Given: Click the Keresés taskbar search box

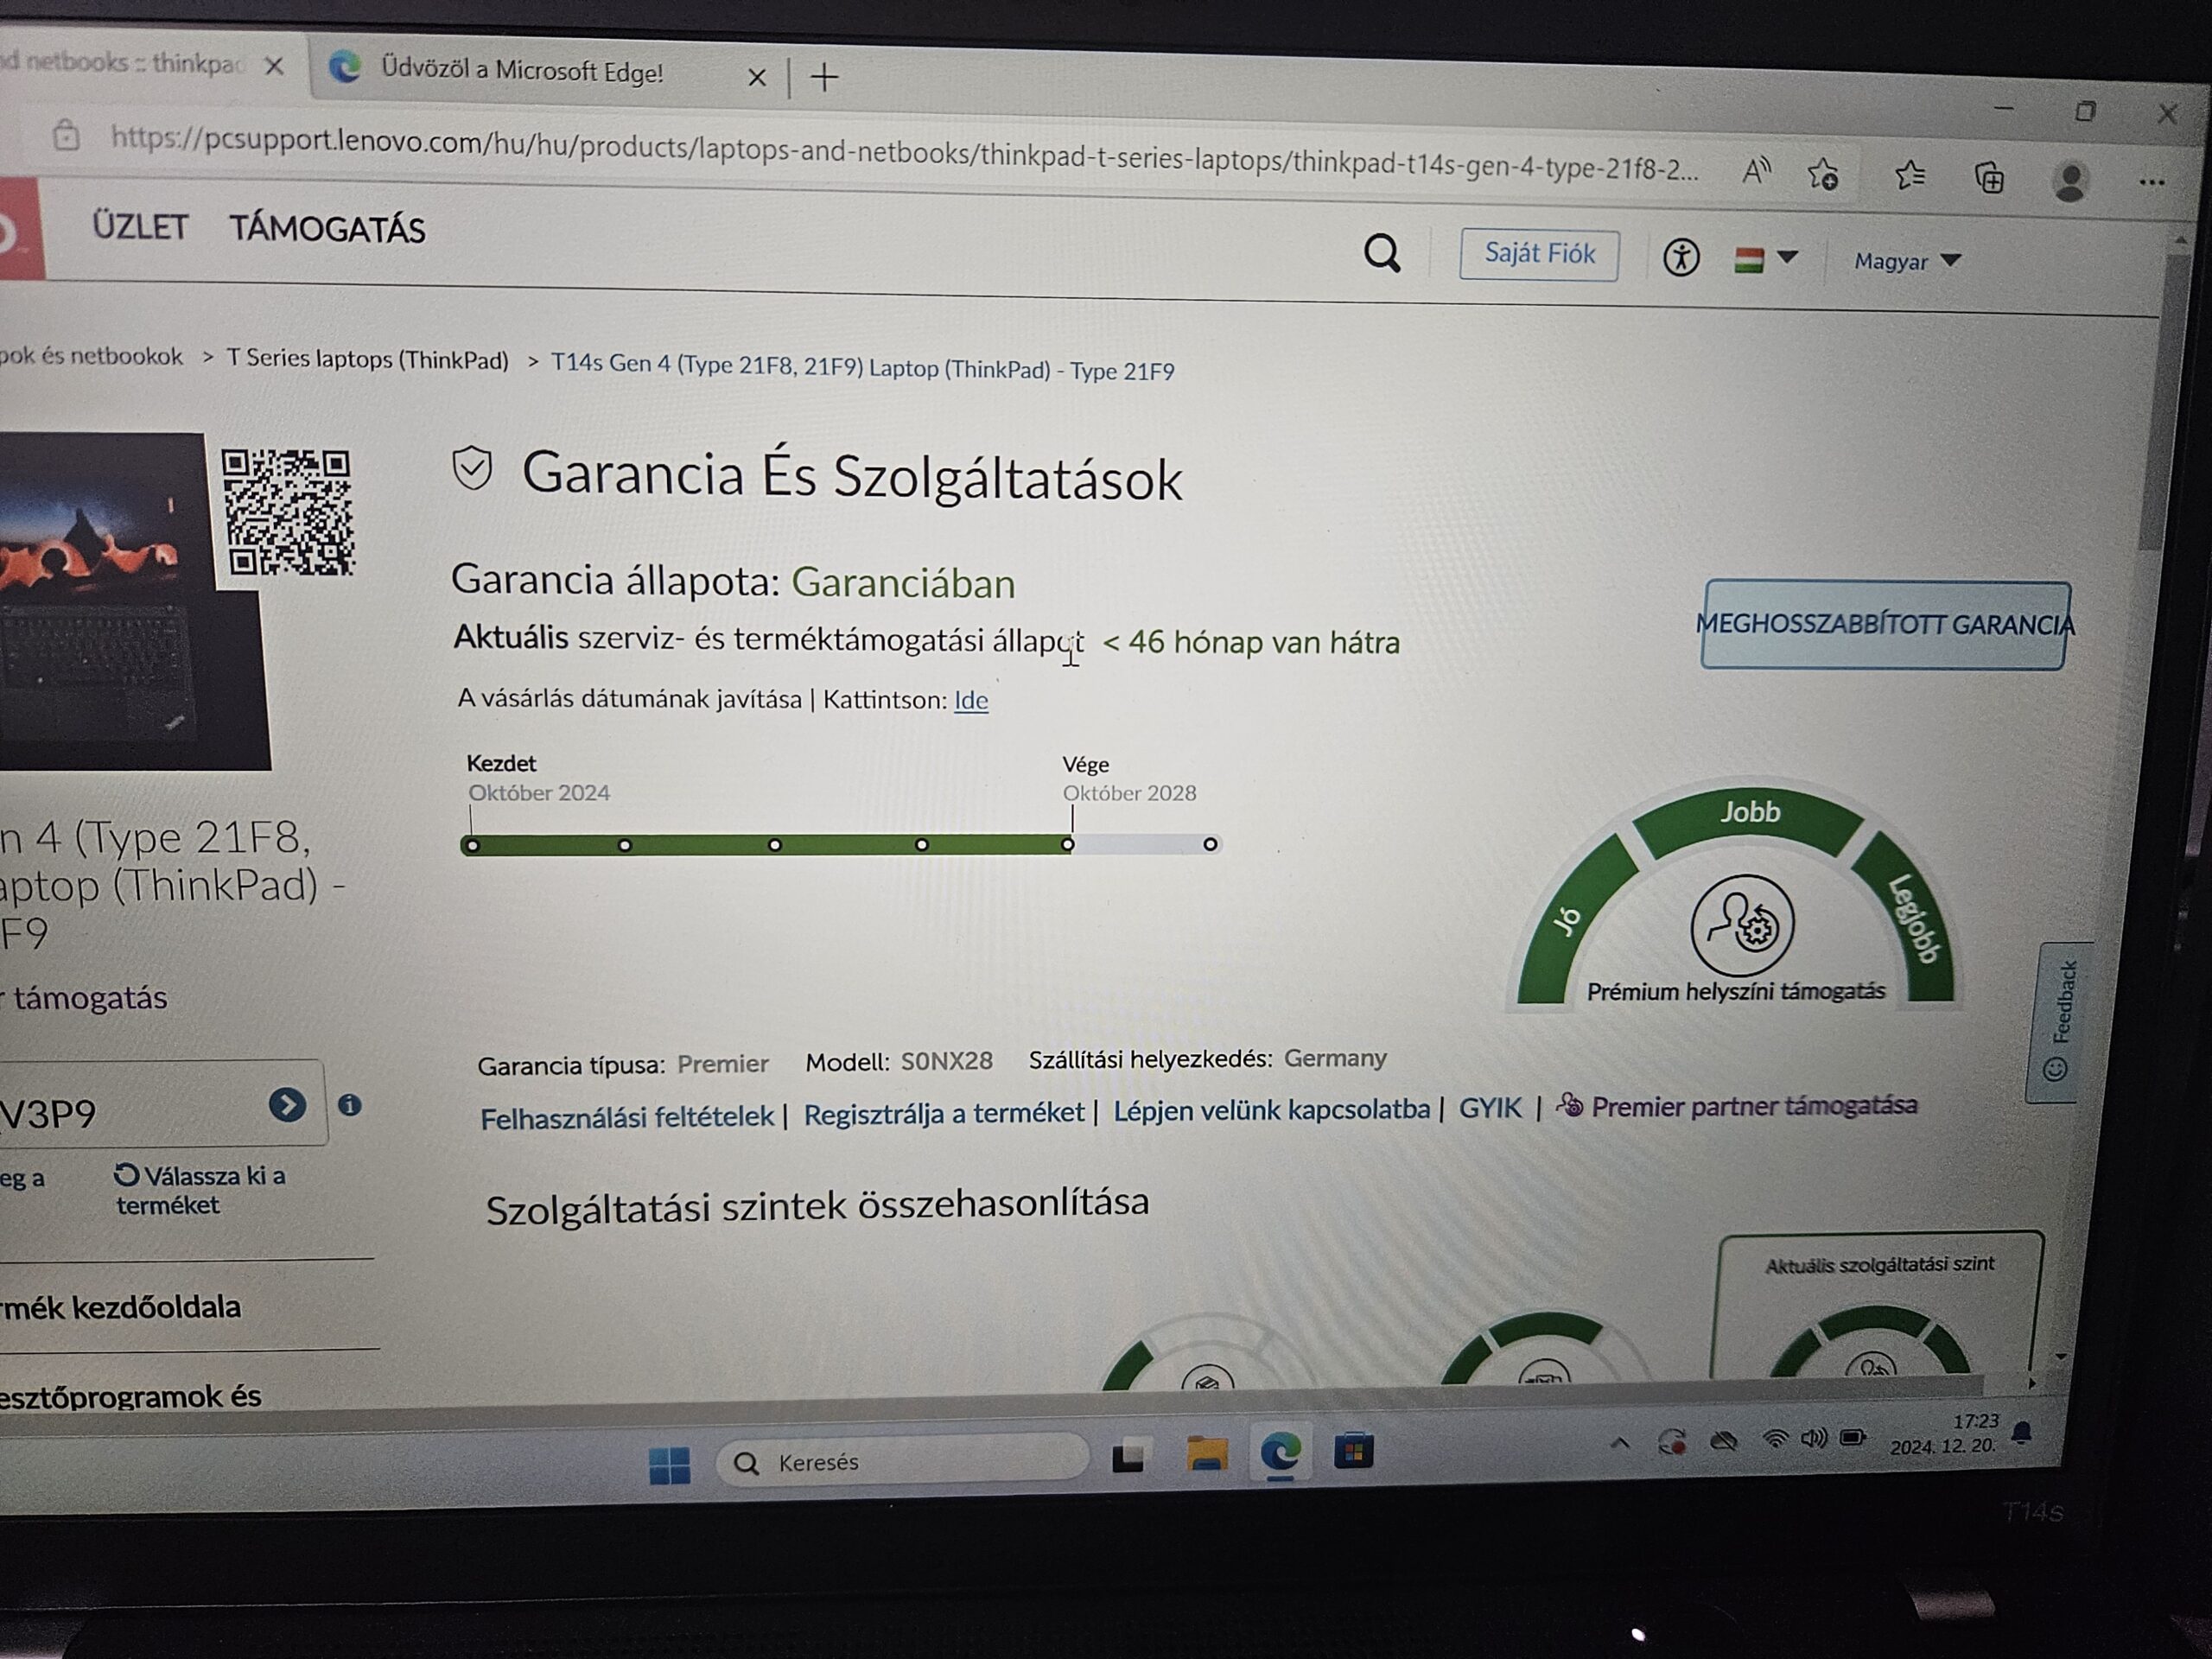Looking at the screenshot, I should [902, 1461].
